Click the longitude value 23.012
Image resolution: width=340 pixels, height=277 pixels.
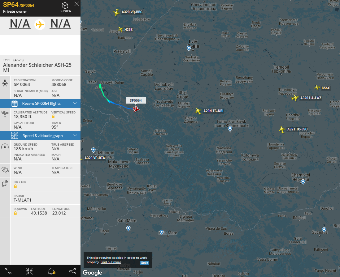point(59,213)
